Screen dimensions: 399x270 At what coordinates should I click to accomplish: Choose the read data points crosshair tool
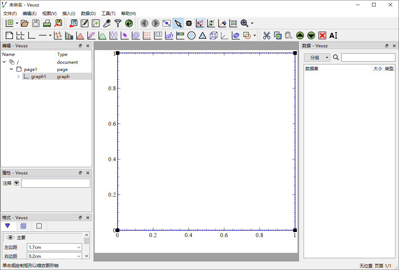[189, 23]
